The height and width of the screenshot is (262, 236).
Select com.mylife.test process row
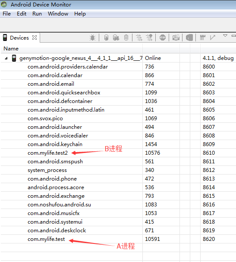118,239
